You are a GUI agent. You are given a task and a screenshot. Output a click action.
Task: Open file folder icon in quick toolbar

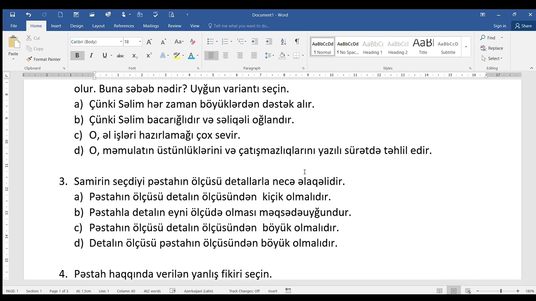(92, 15)
